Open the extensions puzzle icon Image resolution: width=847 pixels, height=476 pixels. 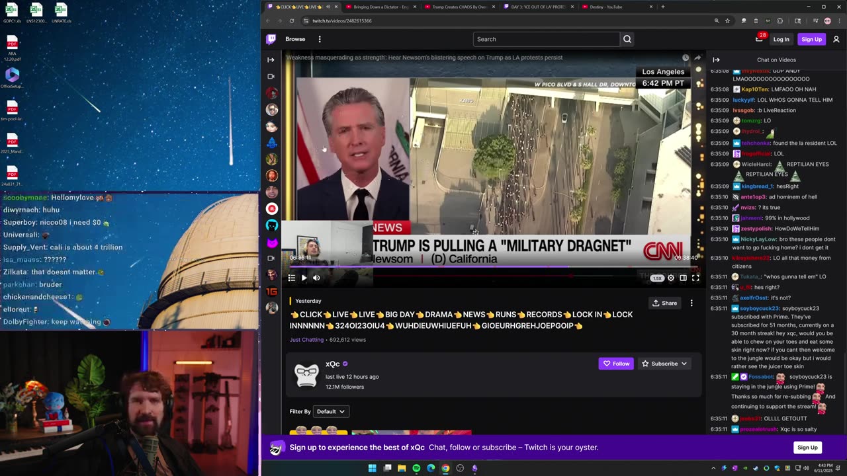pyautogui.click(x=780, y=20)
